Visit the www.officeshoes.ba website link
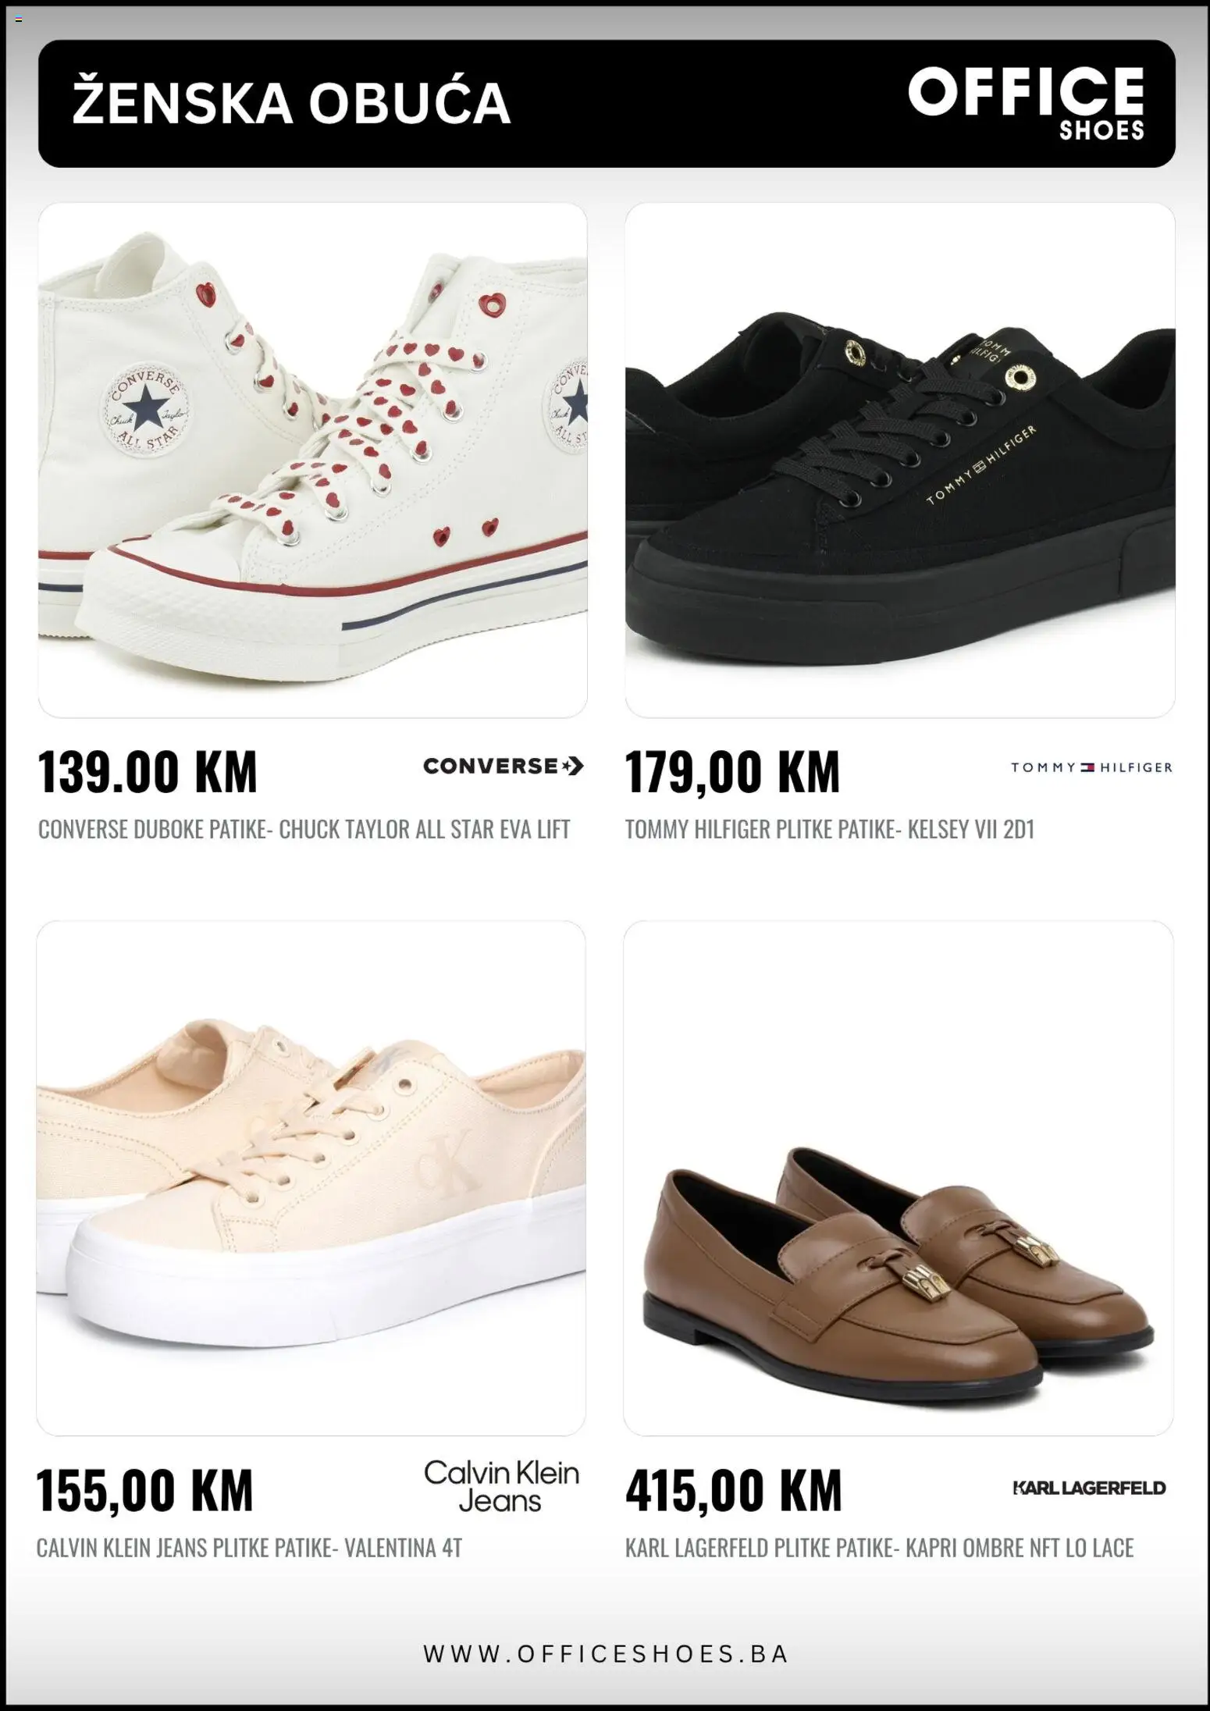The image size is (1210, 1711). pyautogui.click(x=606, y=1653)
